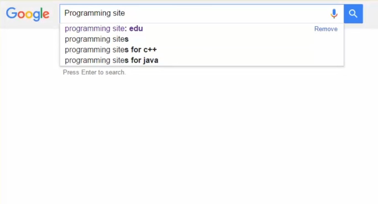Click the blue capital G of the logo
378x204 pixels.
click(x=11, y=13)
